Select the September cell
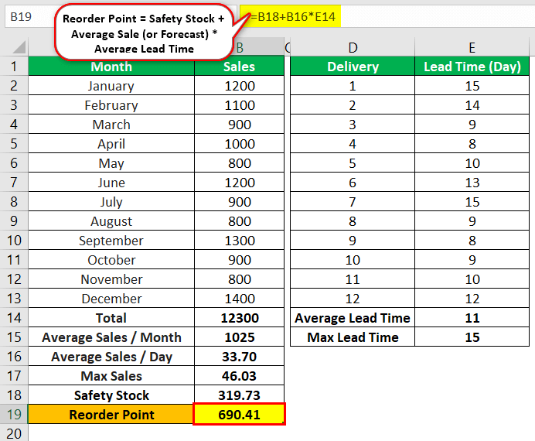The height and width of the screenshot is (441, 535). [x=111, y=241]
